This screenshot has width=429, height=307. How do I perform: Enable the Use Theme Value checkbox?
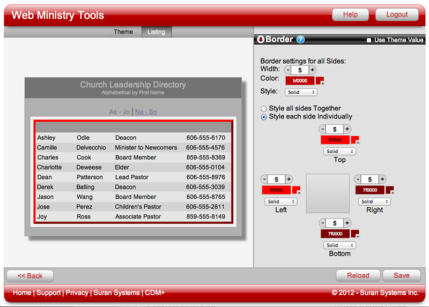tap(369, 40)
